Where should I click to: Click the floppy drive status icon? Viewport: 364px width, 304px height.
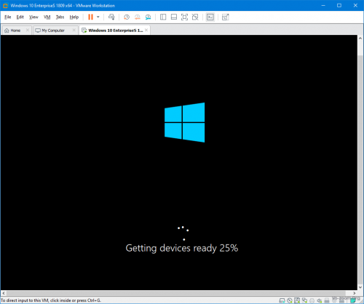[x=297, y=300]
